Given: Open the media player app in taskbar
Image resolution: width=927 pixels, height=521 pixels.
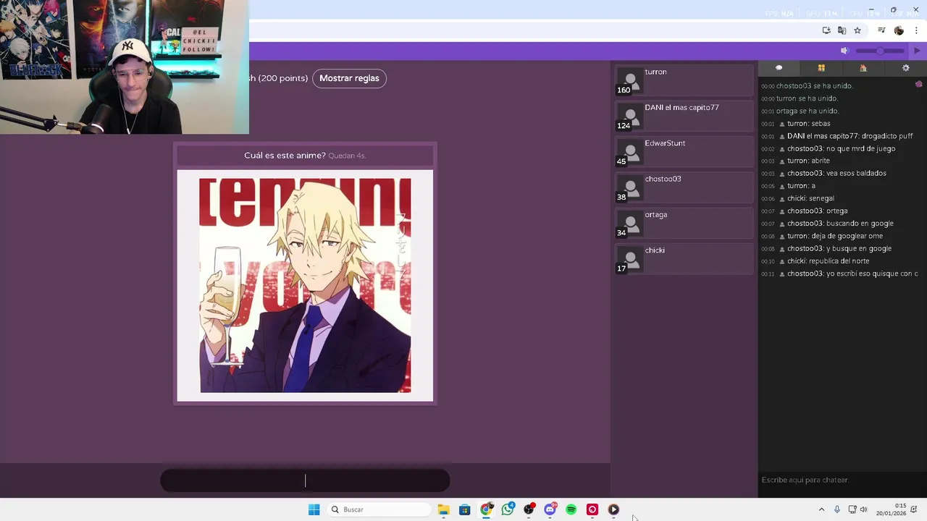Looking at the screenshot, I should click(613, 509).
